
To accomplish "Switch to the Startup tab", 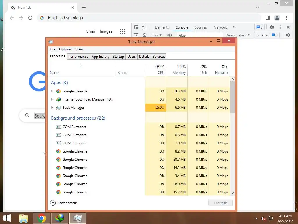I will click(x=118, y=57).
